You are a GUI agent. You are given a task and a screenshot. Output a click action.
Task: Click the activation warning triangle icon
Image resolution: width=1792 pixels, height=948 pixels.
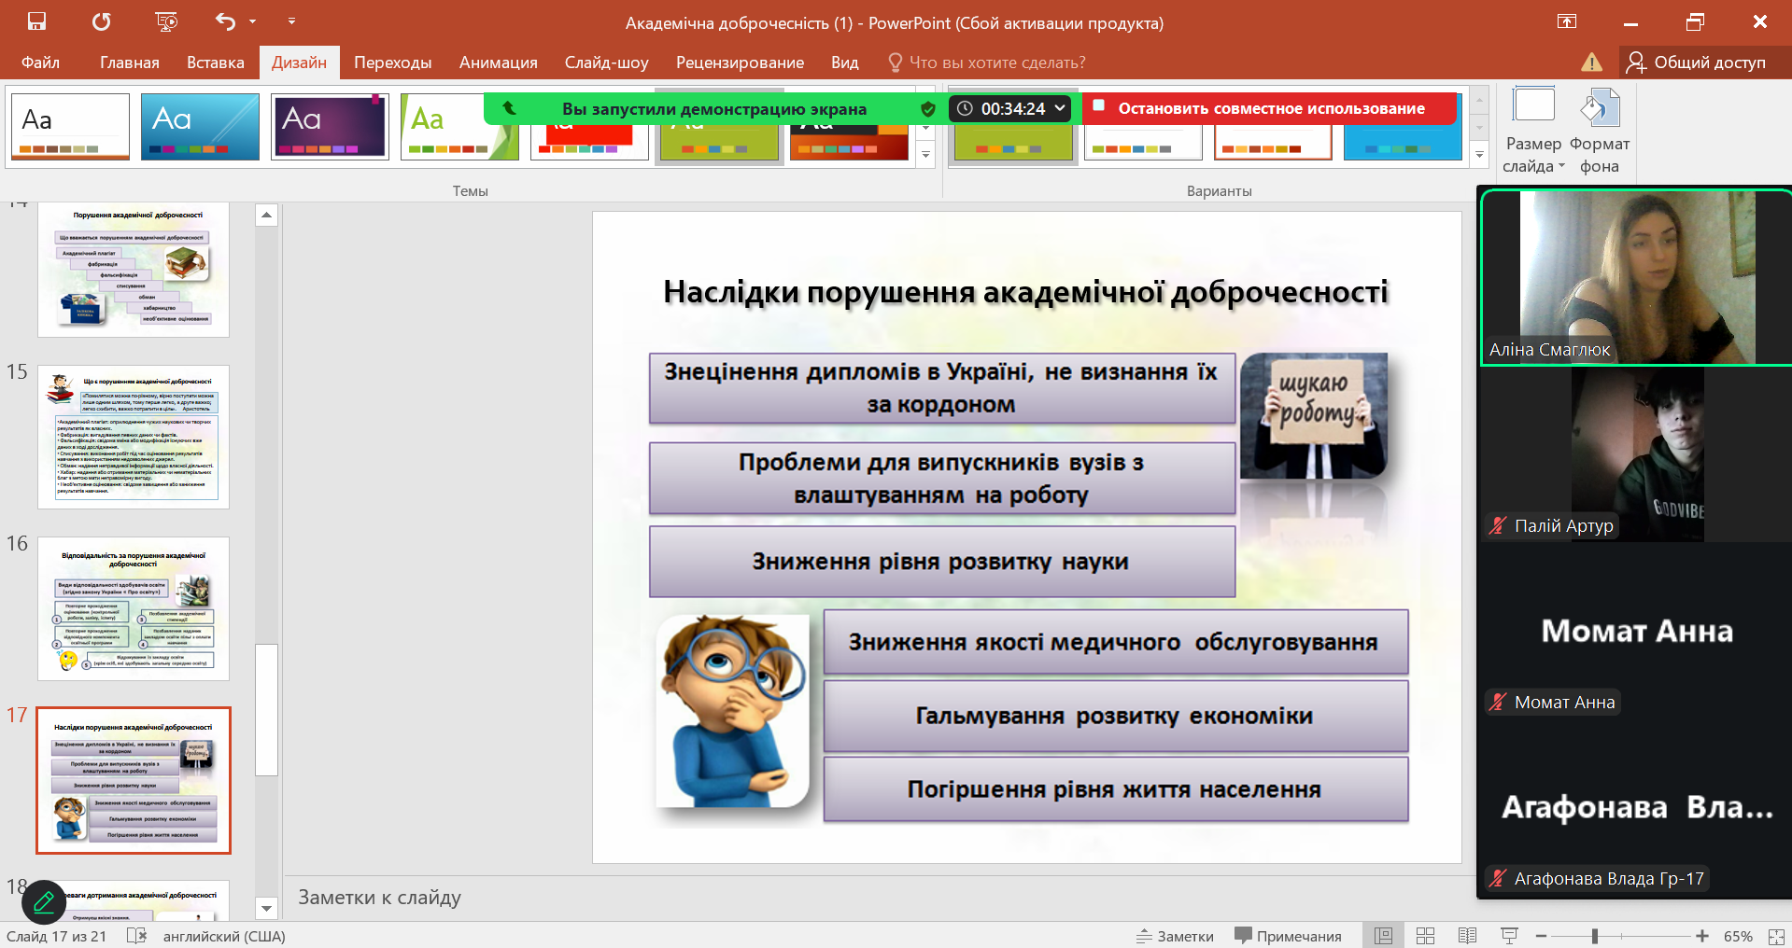coord(1591,63)
